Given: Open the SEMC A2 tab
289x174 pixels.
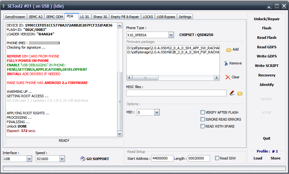Looking at the screenshot, I should pos(36,17).
